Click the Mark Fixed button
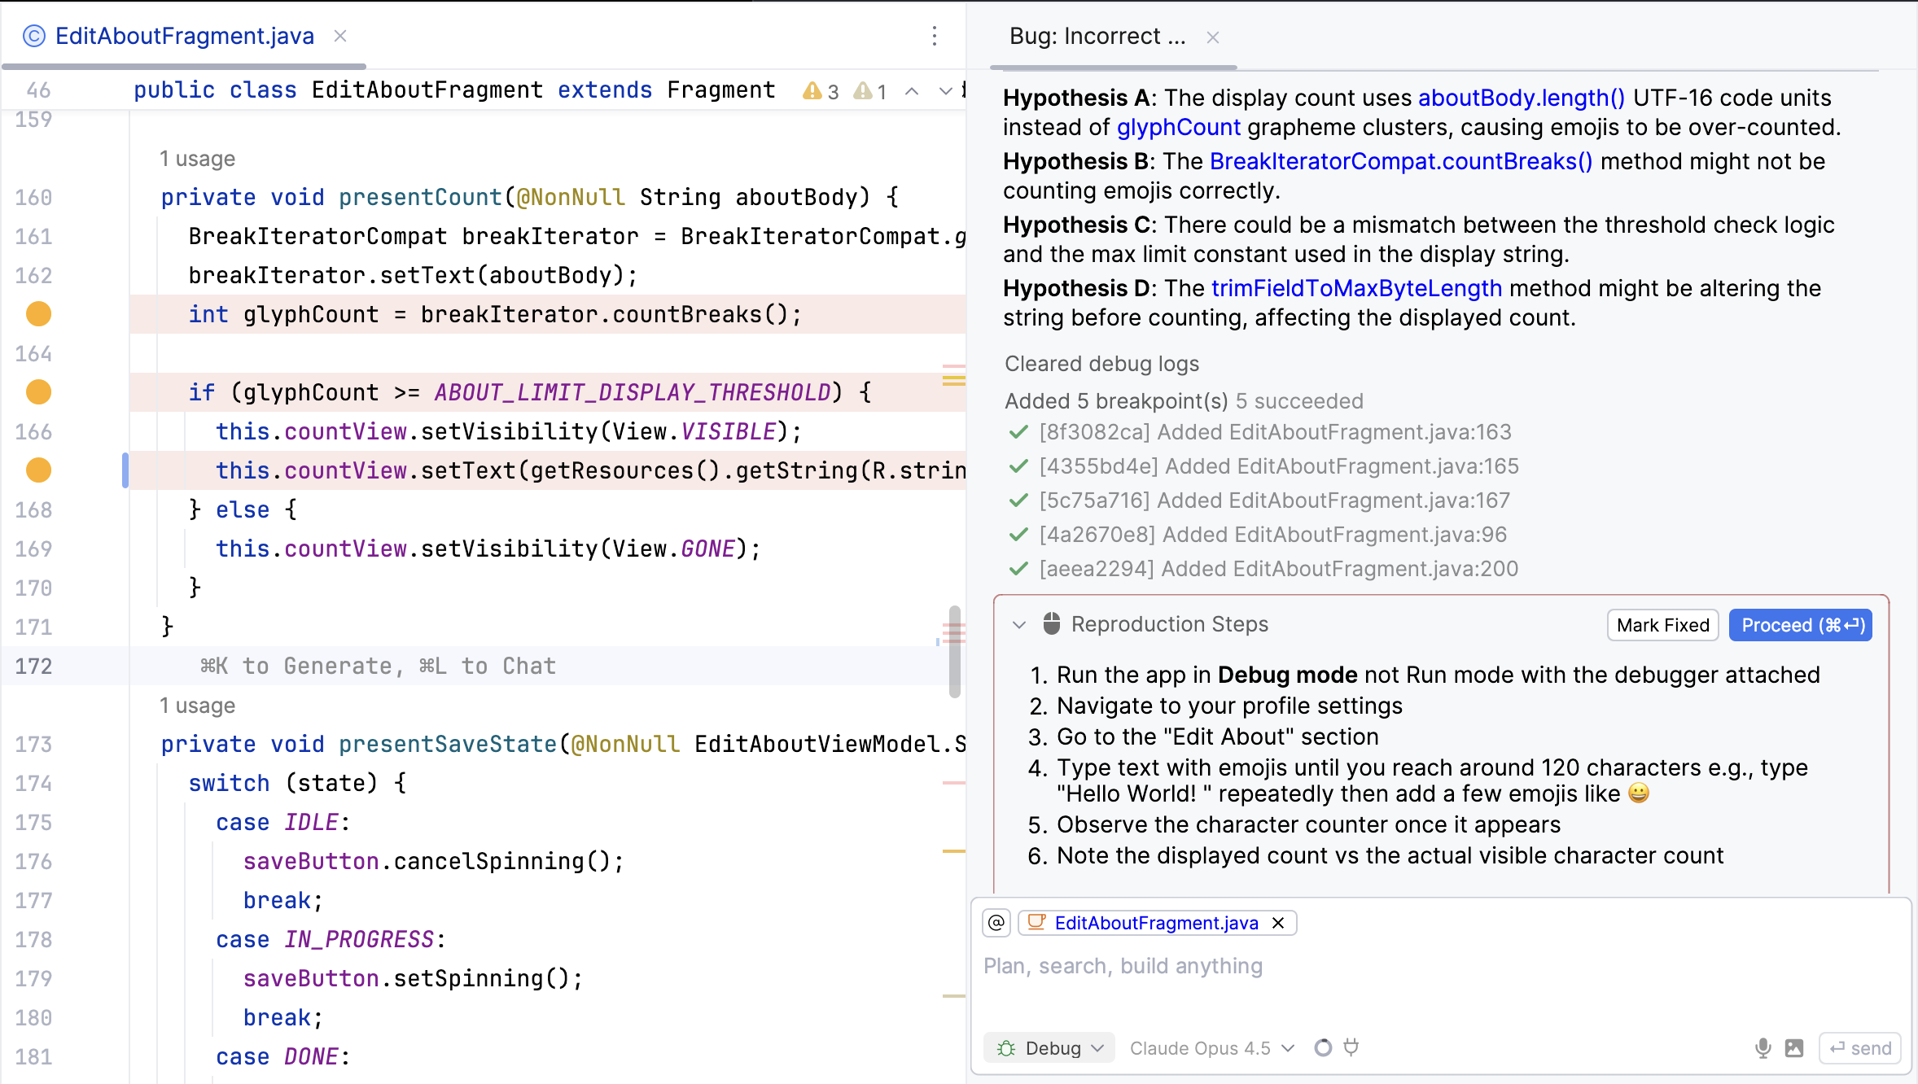The width and height of the screenshot is (1918, 1084). (1662, 625)
